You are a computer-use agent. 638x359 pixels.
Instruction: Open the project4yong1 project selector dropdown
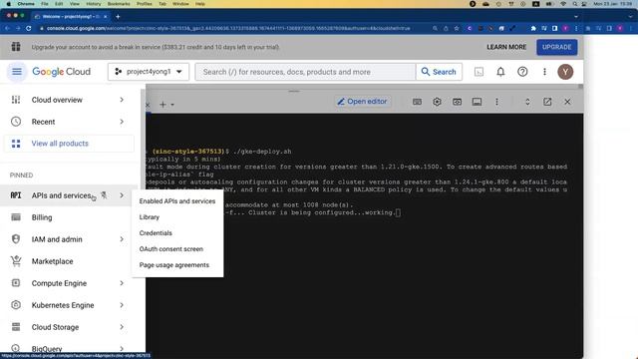pyautogui.click(x=149, y=72)
